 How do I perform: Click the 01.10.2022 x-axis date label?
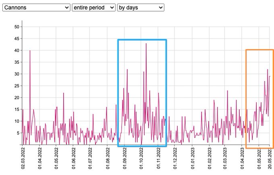coord(141,158)
